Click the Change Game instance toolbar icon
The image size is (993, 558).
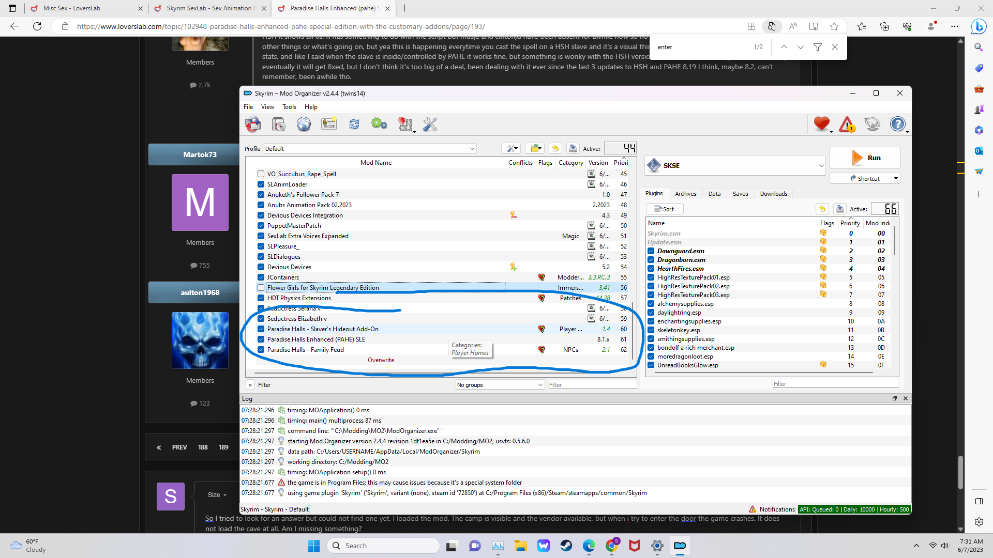pos(253,124)
